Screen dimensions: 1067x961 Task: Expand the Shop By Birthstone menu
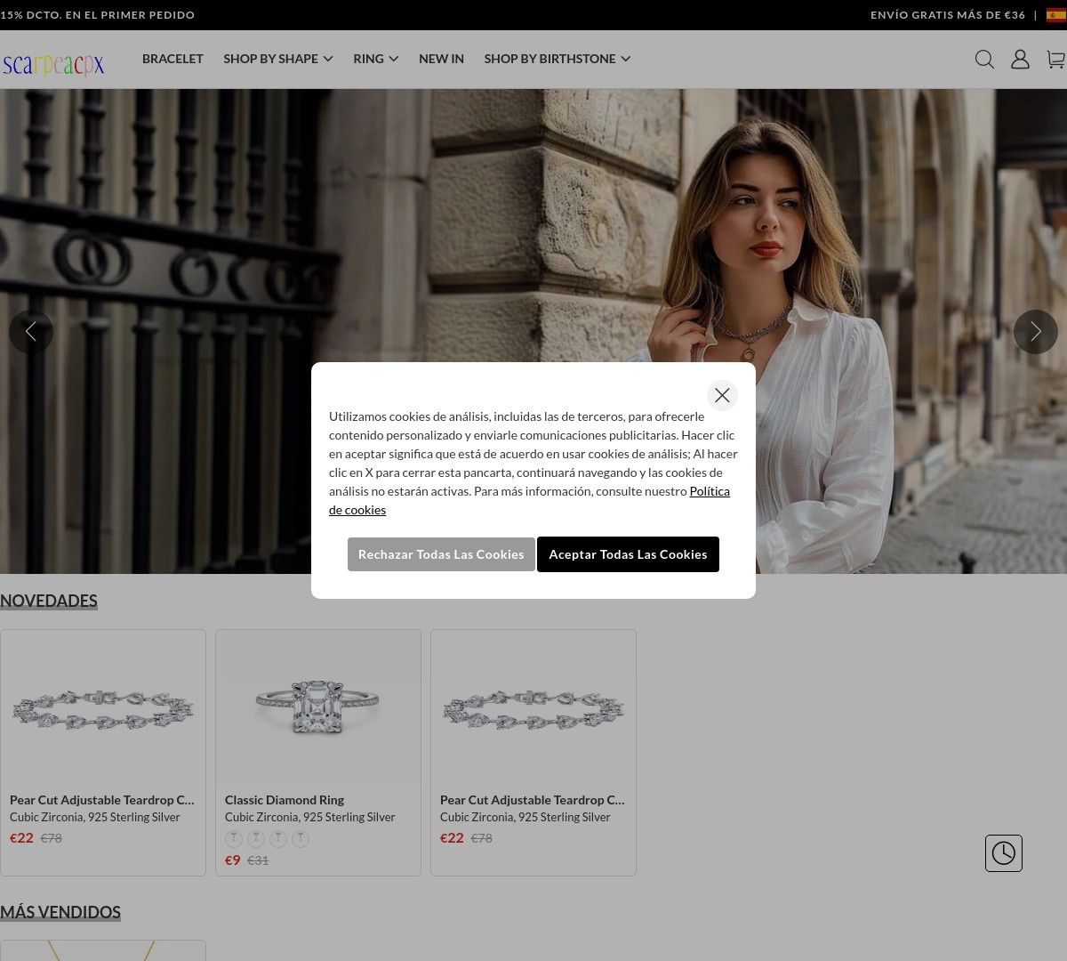558,59
